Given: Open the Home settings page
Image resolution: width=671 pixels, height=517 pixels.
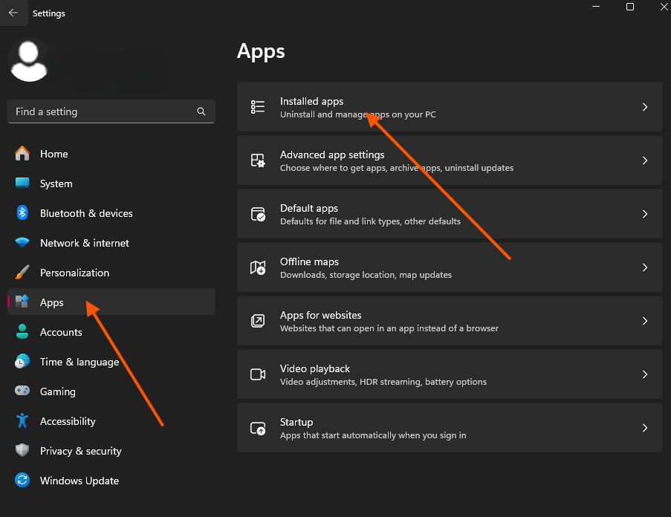Looking at the screenshot, I should [x=54, y=154].
